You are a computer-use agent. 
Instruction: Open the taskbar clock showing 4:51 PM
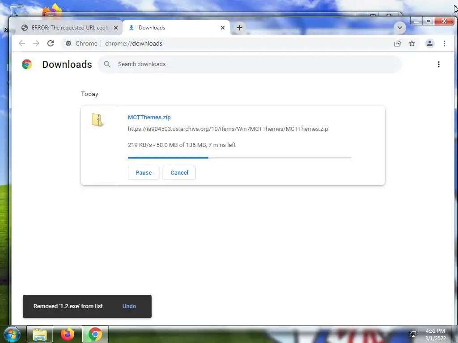(x=435, y=335)
